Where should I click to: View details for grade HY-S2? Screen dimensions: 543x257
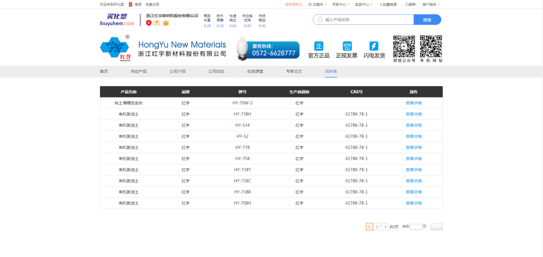tap(414, 136)
